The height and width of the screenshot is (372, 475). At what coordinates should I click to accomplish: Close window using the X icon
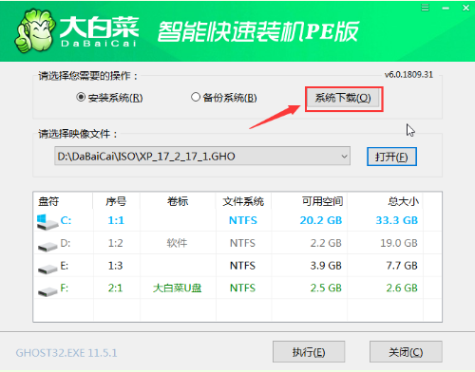[465, 8]
